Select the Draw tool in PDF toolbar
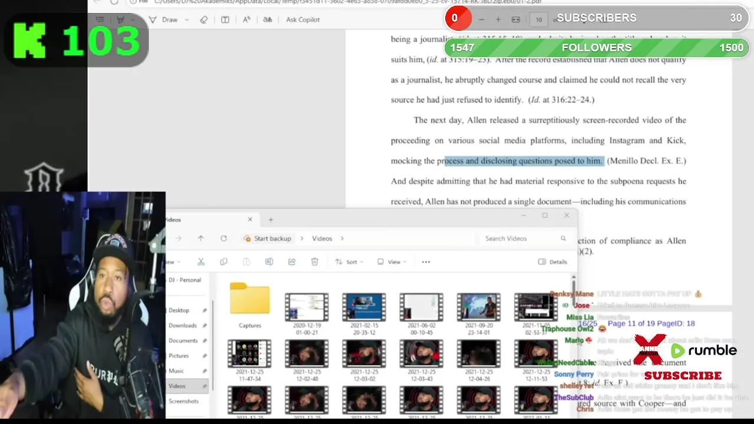This screenshot has height=424, width=754. coord(164,19)
